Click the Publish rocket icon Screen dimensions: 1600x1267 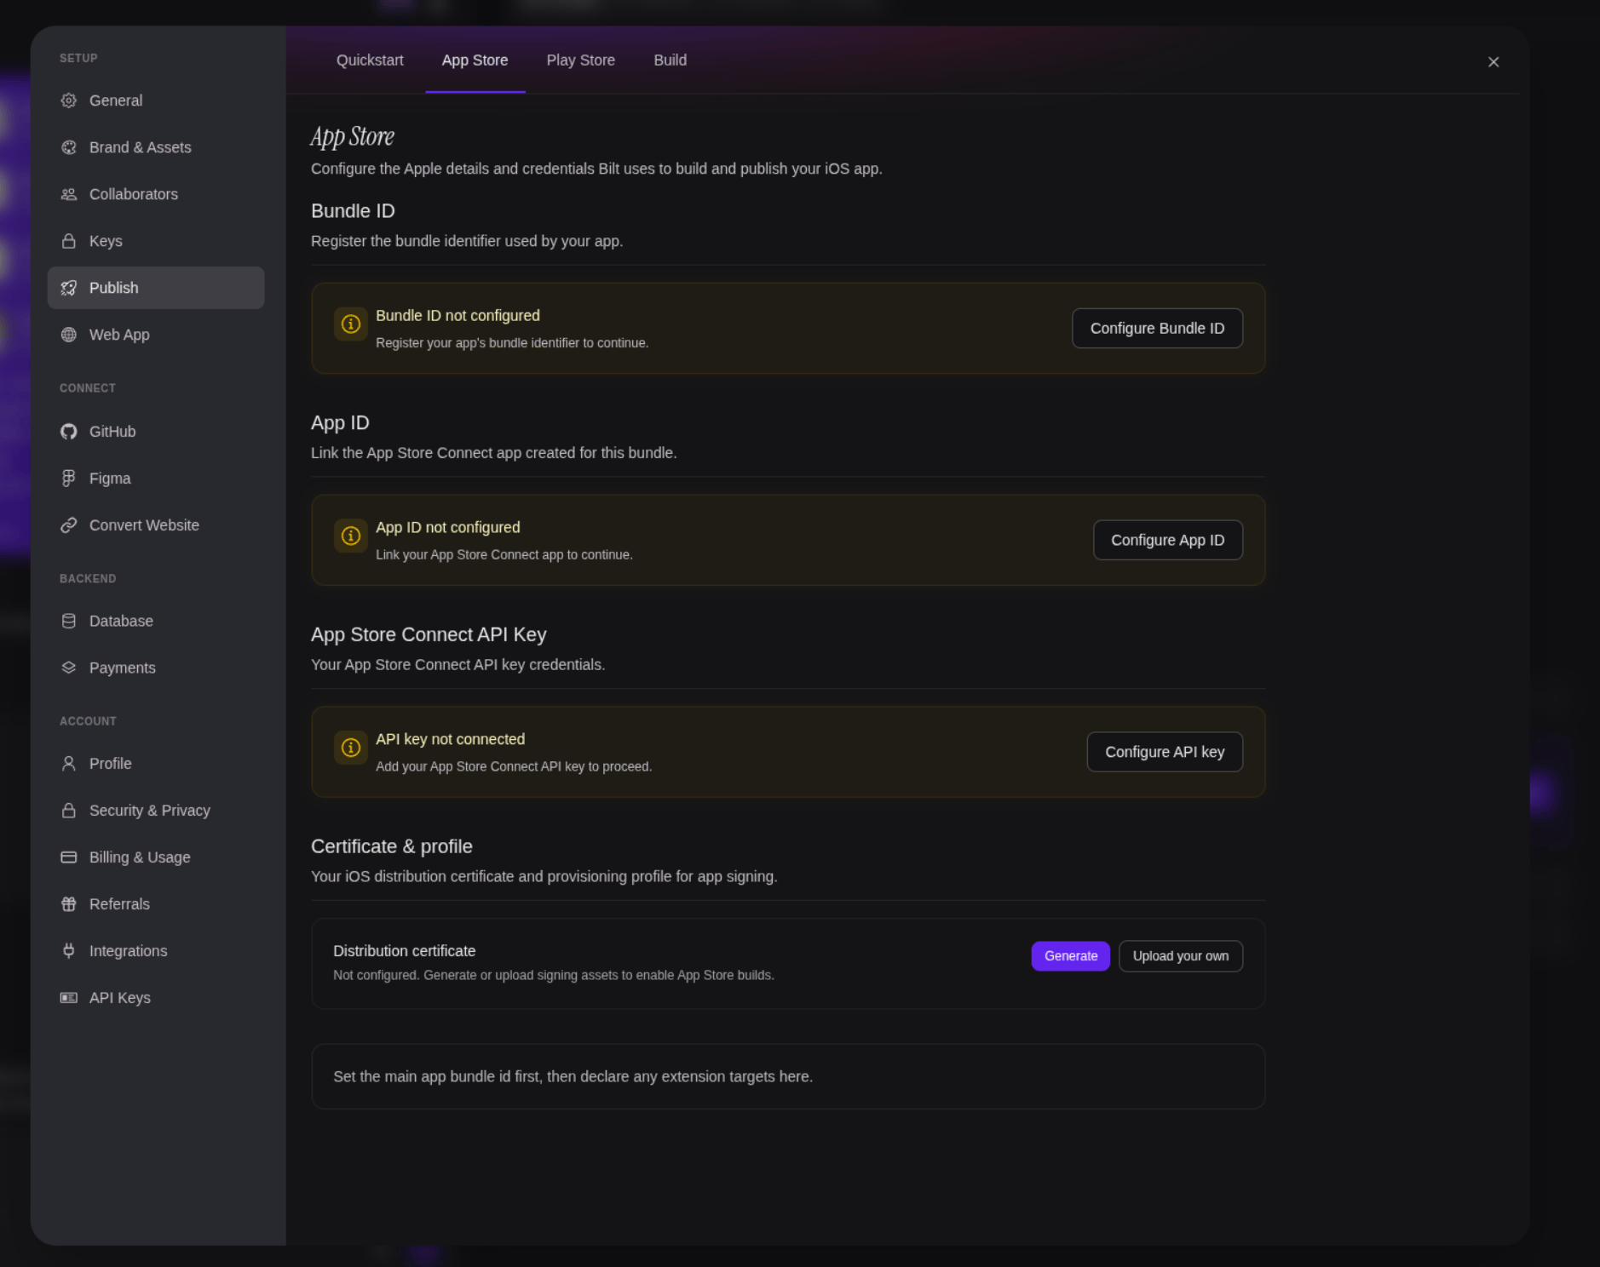click(x=69, y=288)
